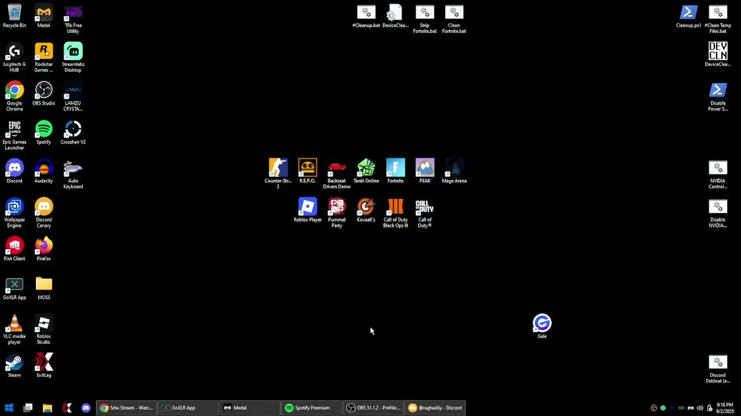This screenshot has height=416, width=741.
Task: Select the VLC media player icon
Action: [14, 329]
